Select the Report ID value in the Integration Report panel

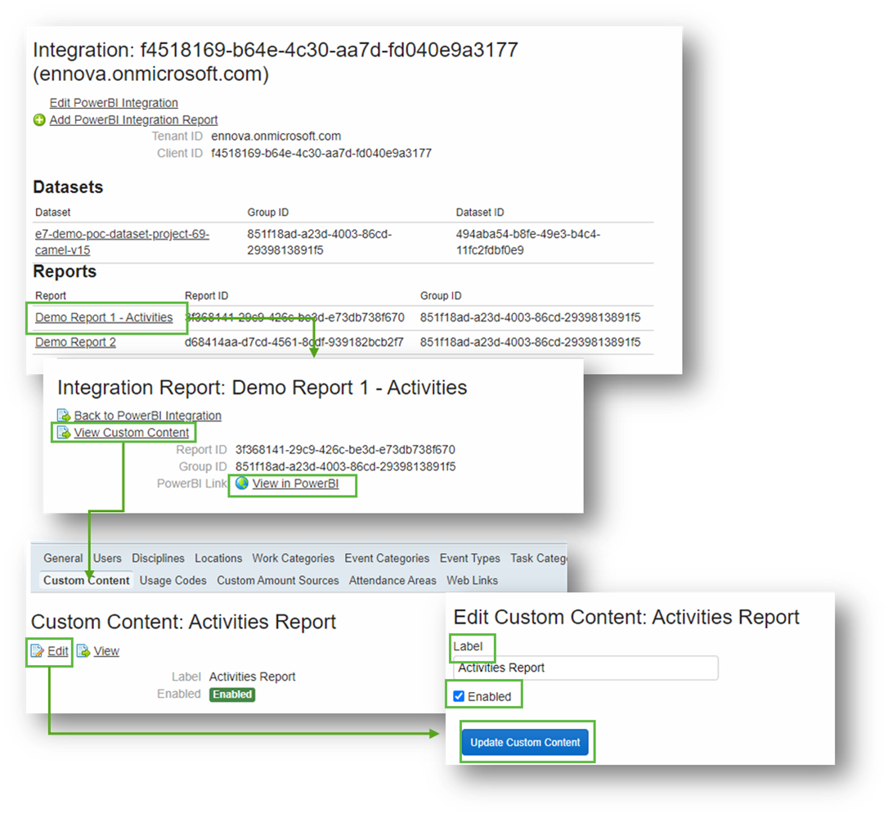(x=345, y=450)
